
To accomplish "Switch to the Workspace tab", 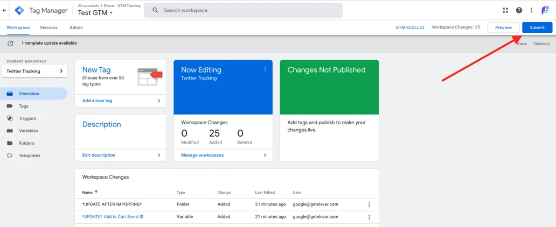I will 18,27.
